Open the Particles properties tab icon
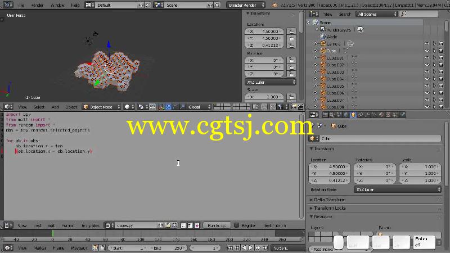450x253 pixels. pos(395,115)
